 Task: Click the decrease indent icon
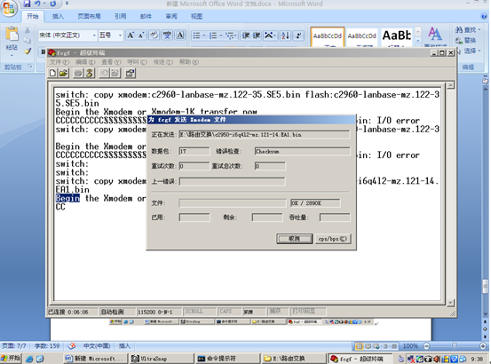tap(245, 36)
